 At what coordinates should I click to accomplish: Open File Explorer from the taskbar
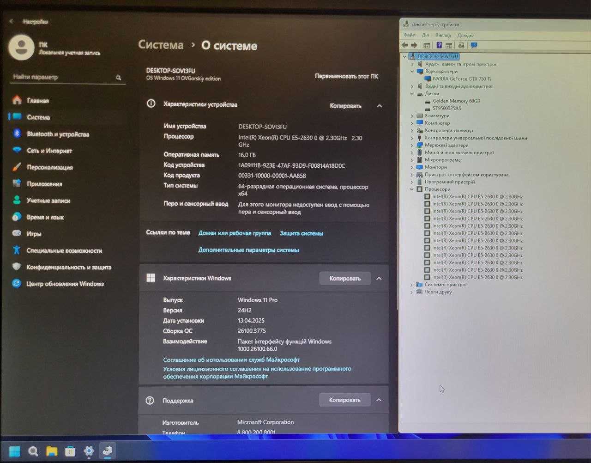coord(51,451)
